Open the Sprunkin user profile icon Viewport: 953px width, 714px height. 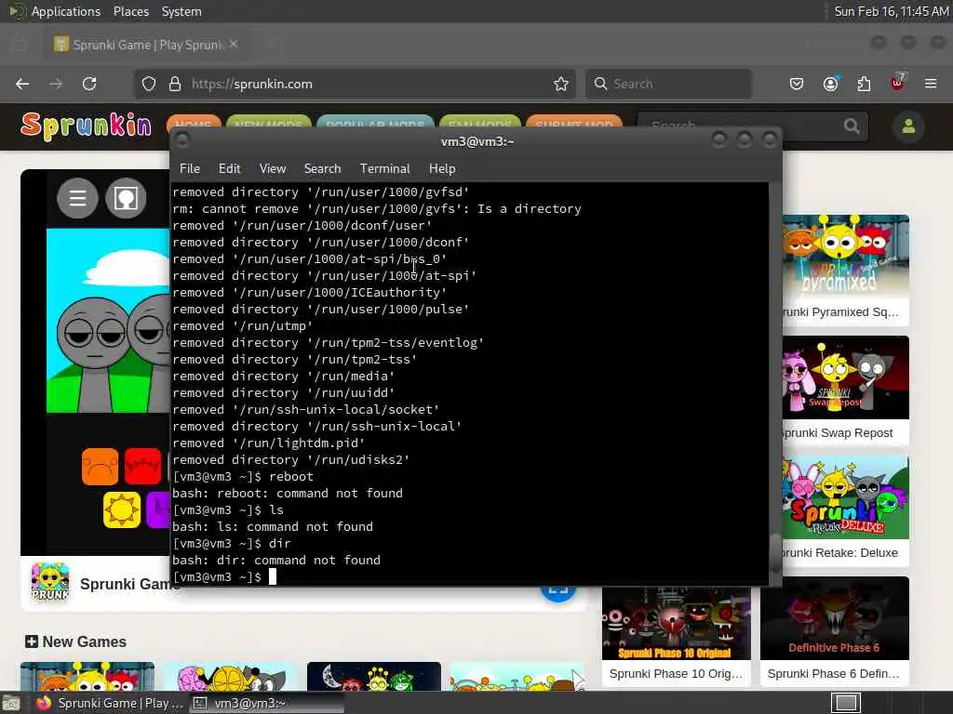(908, 126)
